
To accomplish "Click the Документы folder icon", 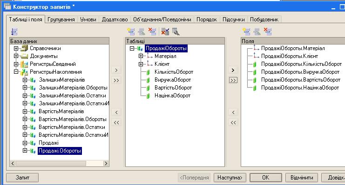I will 24,56.
